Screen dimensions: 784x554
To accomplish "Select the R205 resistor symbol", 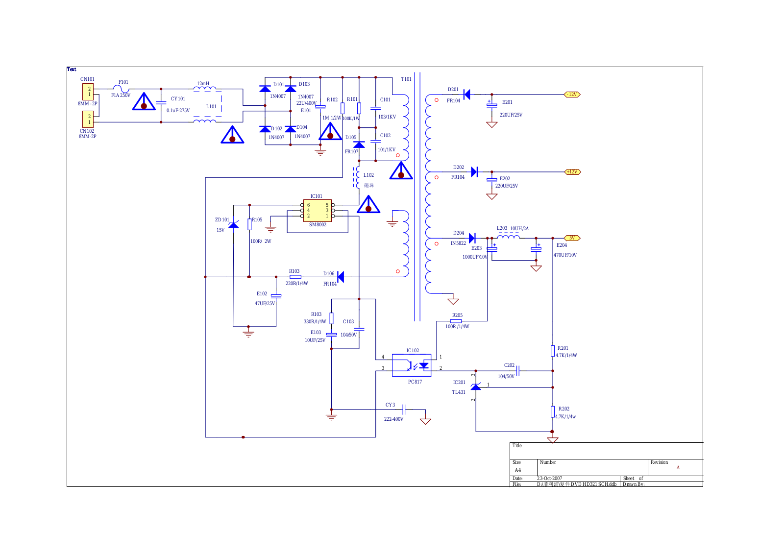I will point(456,321).
